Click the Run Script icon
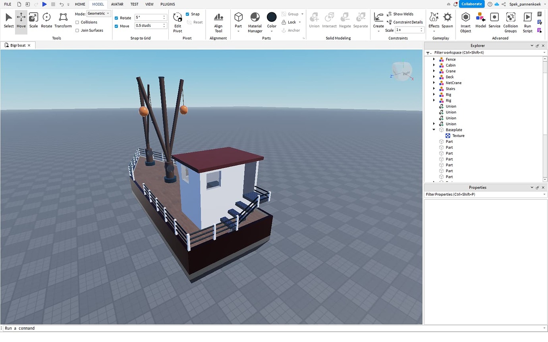 click(527, 20)
